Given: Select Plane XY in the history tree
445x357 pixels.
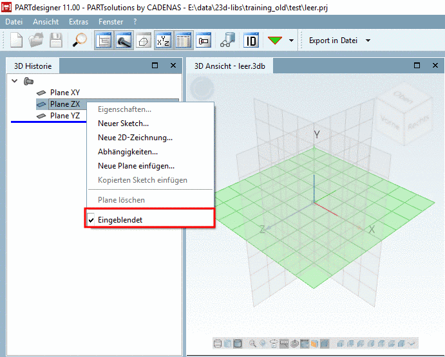Looking at the screenshot, I should point(65,93).
